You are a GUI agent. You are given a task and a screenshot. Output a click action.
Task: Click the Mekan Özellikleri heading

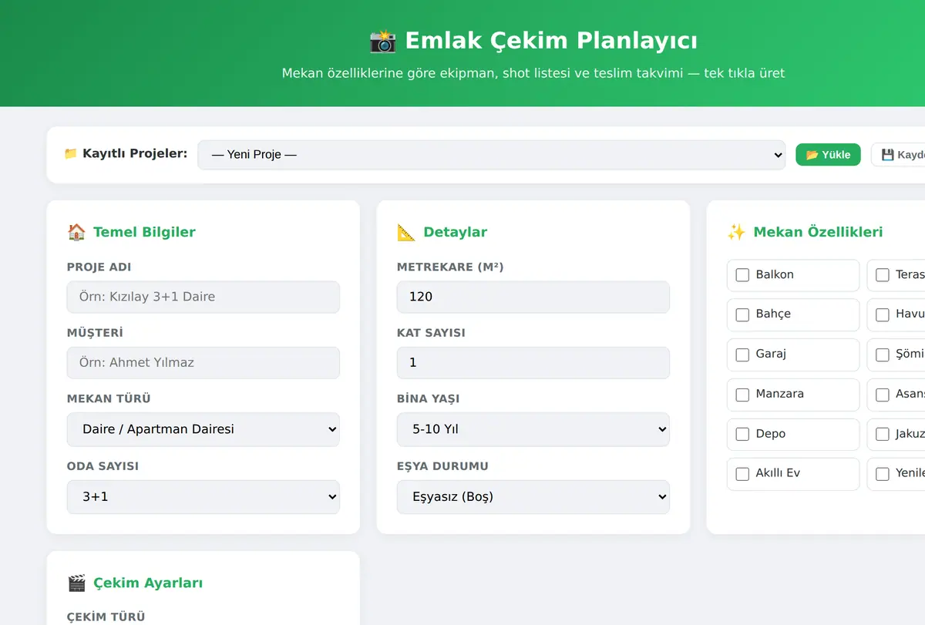[818, 232]
